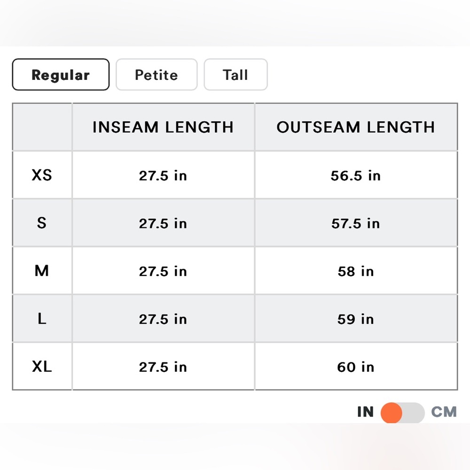Click the INSEAM LENGTH column header
Viewport: 470px width, 470px height.
163,127
